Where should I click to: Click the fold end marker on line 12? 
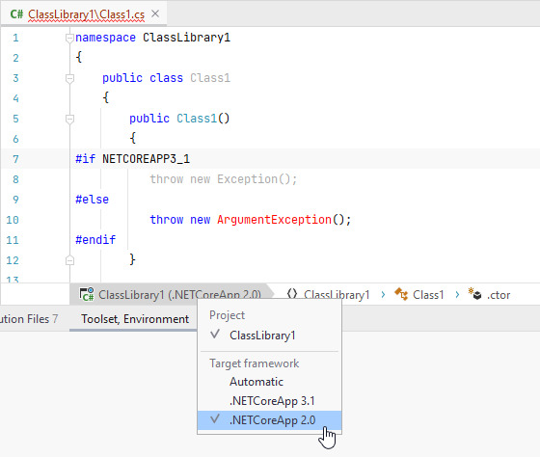[69, 260]
